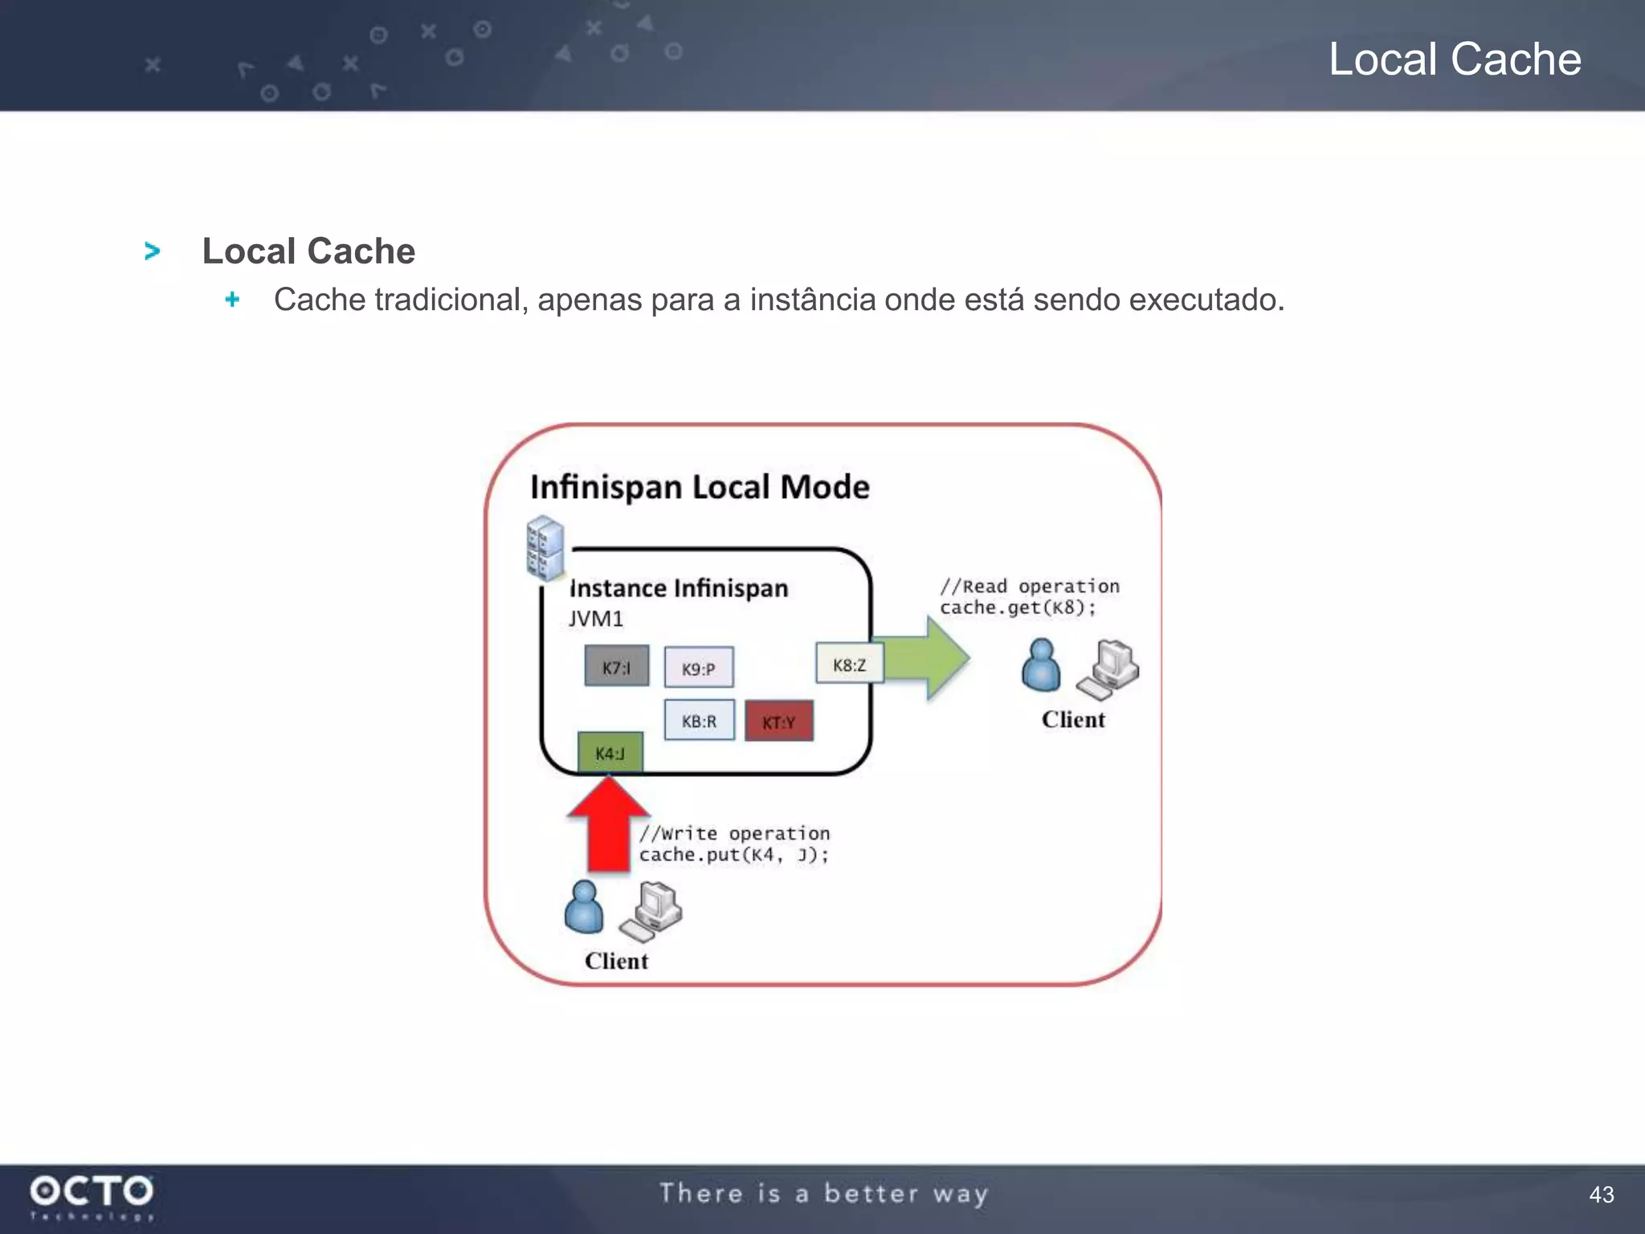Image resolution: width=1645 pixels, height=1234 pixels.
Task: Select the green K4:J cache entry
Action: coord(610,753)
